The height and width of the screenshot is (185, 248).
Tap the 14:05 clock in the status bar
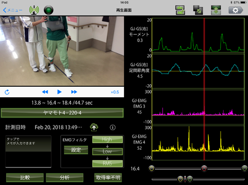[125, 3]
